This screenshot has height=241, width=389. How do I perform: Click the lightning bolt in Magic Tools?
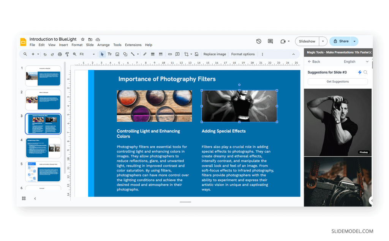[360, 72]
